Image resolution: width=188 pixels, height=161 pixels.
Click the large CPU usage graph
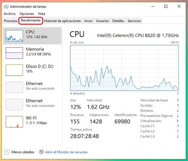coord(125,68)
